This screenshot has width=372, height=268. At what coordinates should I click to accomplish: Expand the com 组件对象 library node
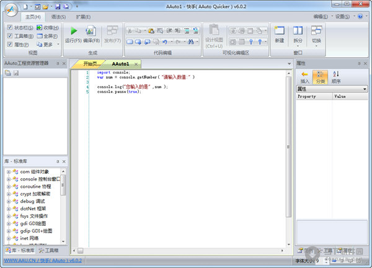[x=9, y=172]
